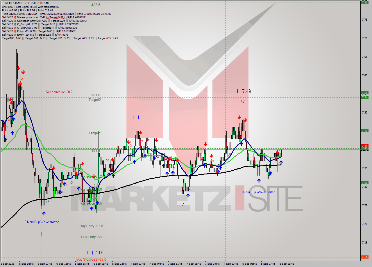The height and width of the screenshot is (267, 372).
Task: Click the blue 'I I I' wave label near 7 Sep 03:45
Action: [136, 117]
